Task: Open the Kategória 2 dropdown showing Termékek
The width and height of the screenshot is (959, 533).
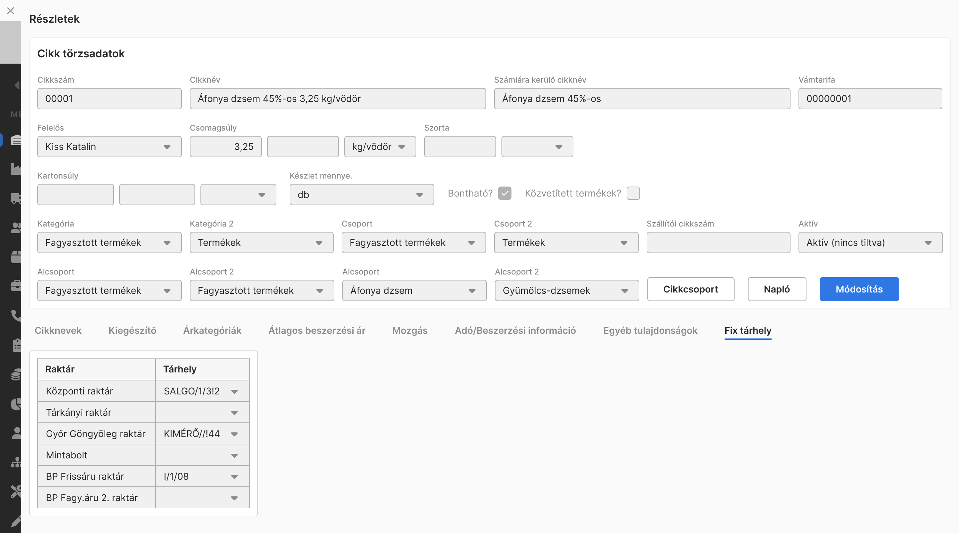Action: tap(261, 243)
